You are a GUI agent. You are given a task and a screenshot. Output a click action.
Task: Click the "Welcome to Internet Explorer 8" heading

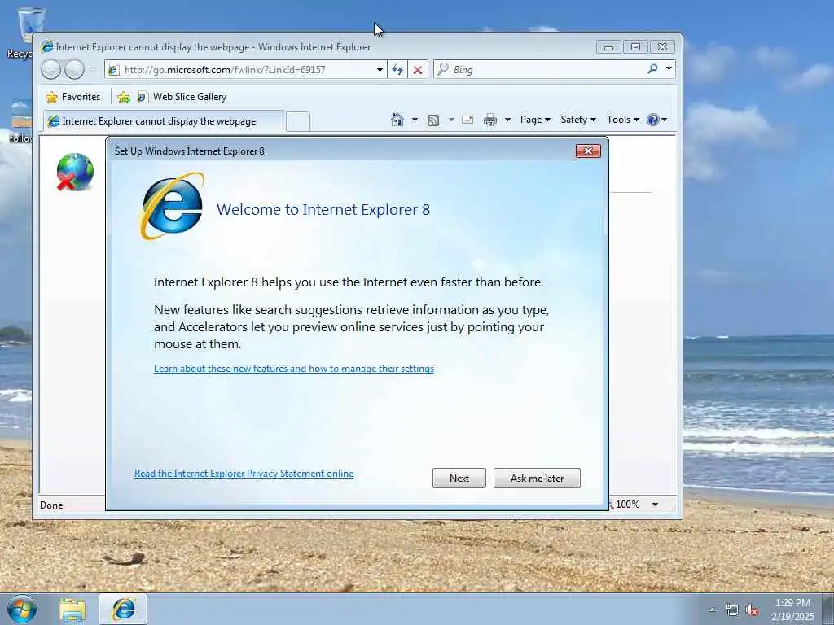(323, 209)
